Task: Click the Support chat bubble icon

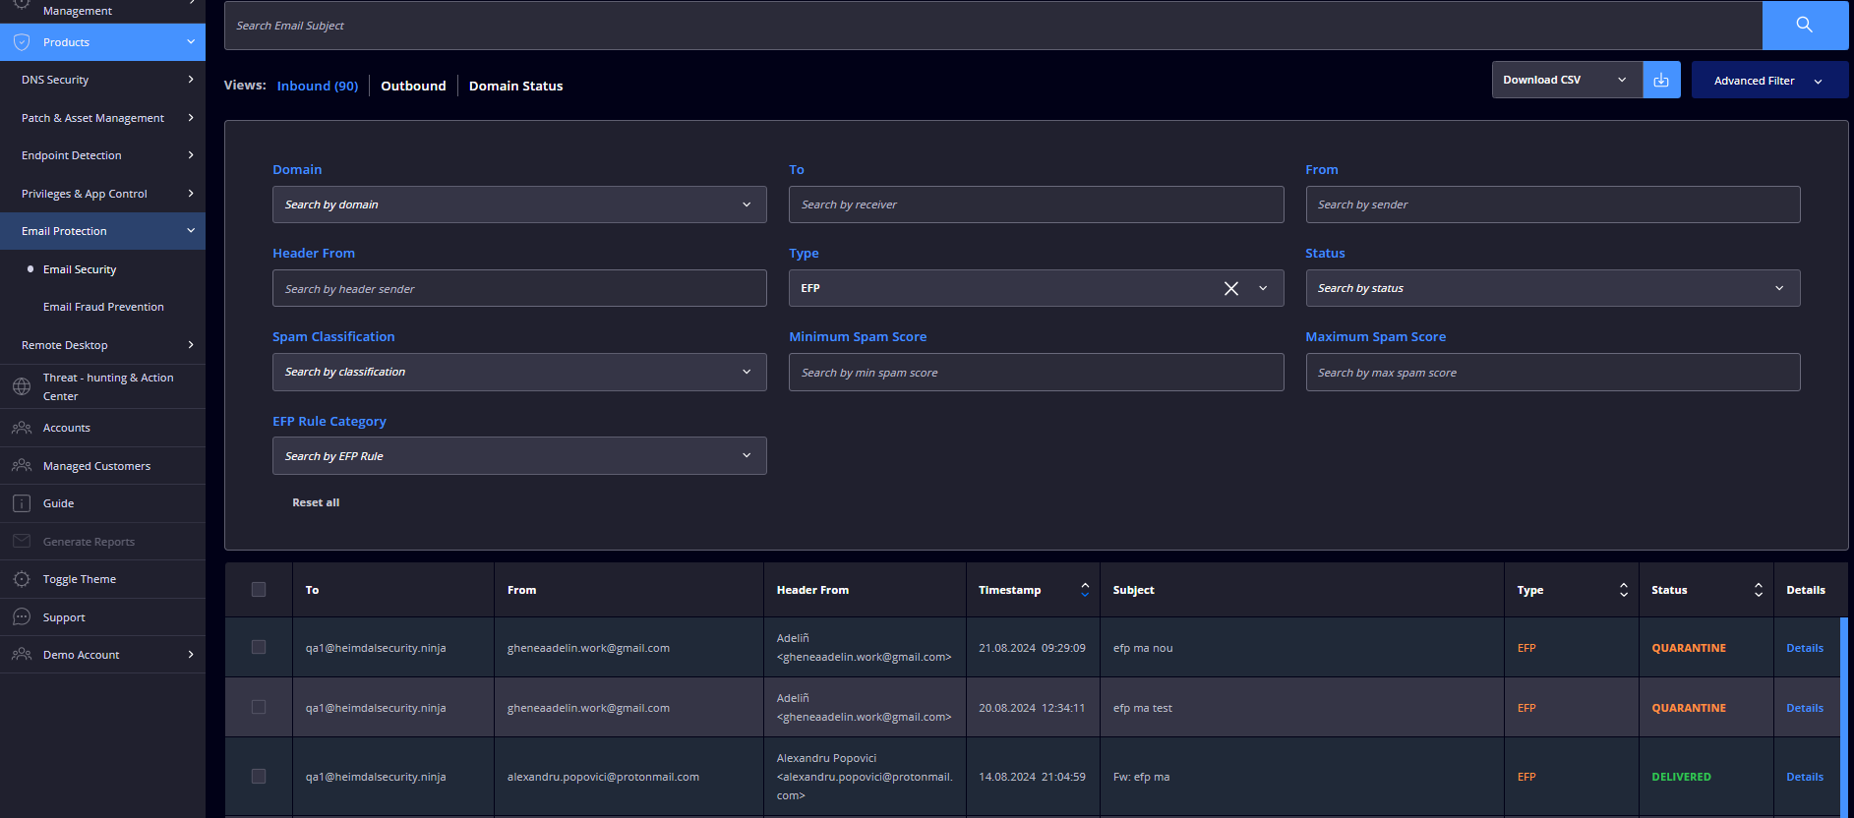Action: tap(22, 617)
